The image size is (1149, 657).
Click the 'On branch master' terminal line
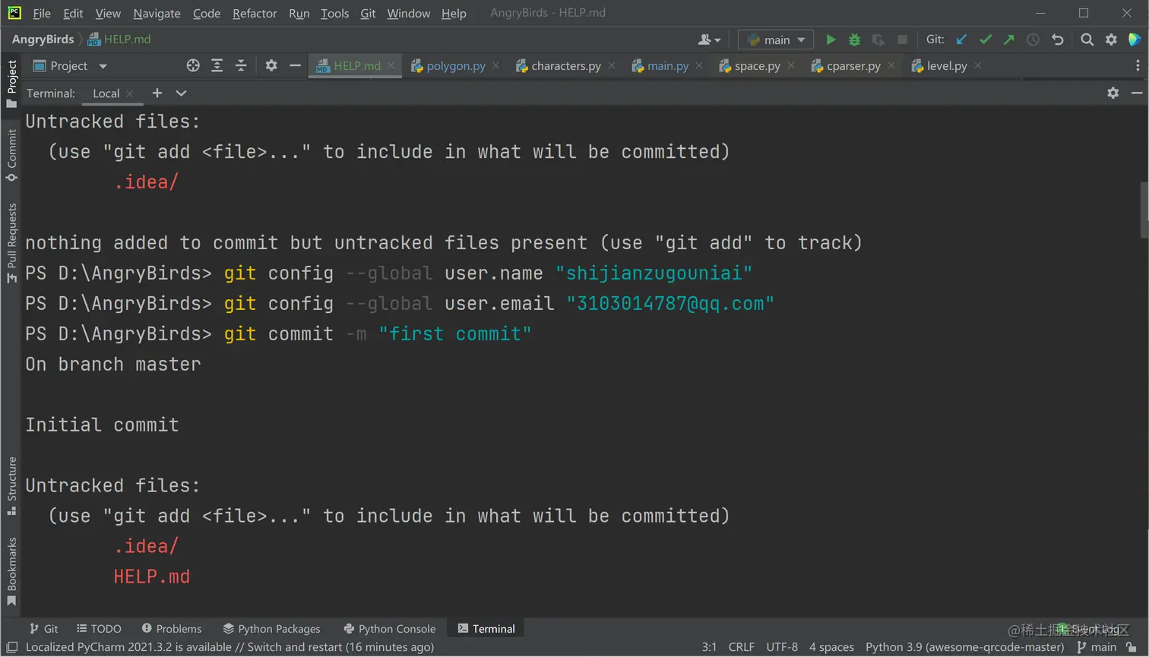pyautogui.click(x=113, y=364)
